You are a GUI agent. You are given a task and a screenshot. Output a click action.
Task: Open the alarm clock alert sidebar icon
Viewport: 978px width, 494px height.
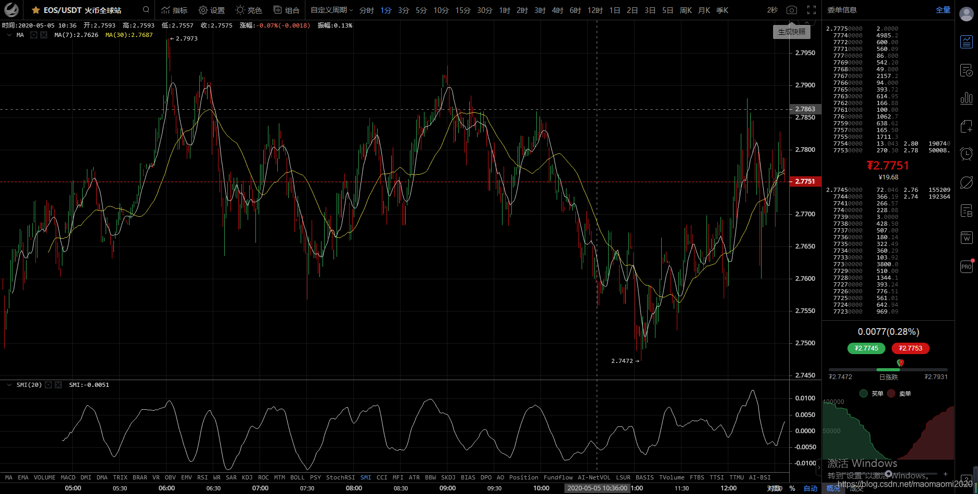pyautogui.click(x=967, y=154)
